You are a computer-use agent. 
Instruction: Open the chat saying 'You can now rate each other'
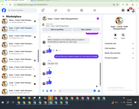(19, 92)
